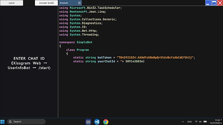
Task: Open the volume control
Action: pyautogui.click(x=200, y=122)
